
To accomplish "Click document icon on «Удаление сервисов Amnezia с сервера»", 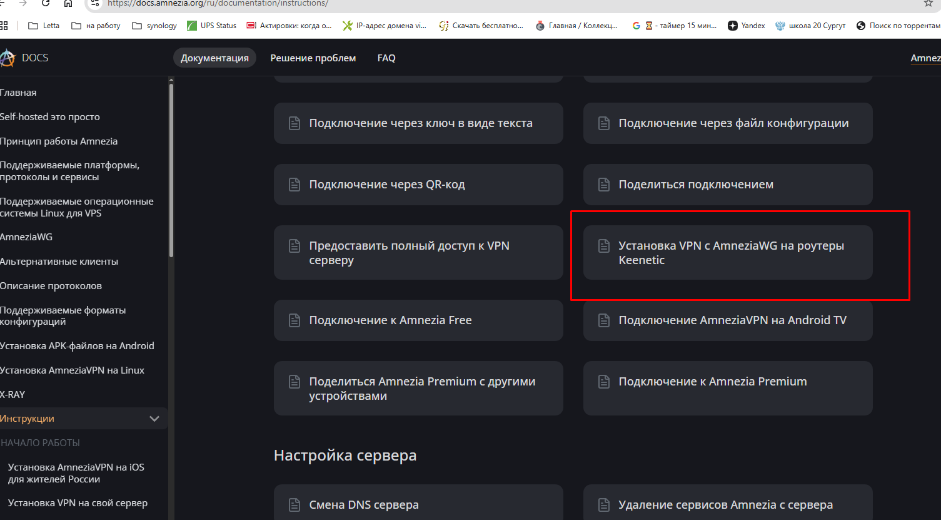I will 604,505.
